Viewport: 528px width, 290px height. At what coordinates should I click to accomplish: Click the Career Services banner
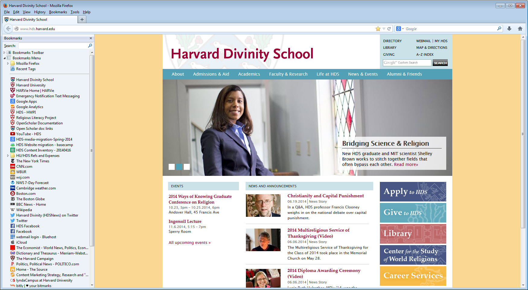click(413, 276)
